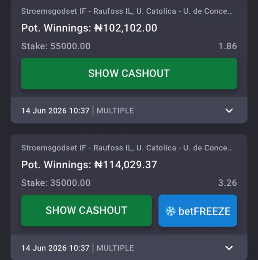
Task: Tap the first bet's MULTIPLE label
Action: point(115,110)
